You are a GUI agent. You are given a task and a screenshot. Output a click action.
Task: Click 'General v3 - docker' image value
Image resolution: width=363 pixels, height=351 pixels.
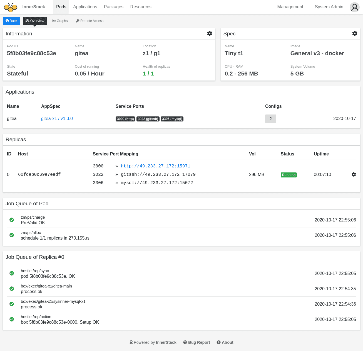click(x=317, y=53)
